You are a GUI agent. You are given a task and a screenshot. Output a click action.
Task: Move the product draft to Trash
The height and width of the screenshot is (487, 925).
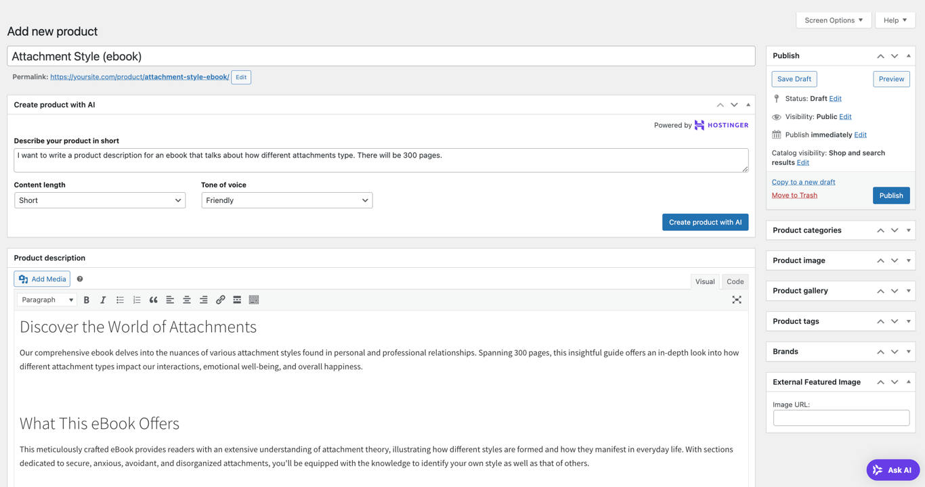pyautogui.click(x=794, y=195)
